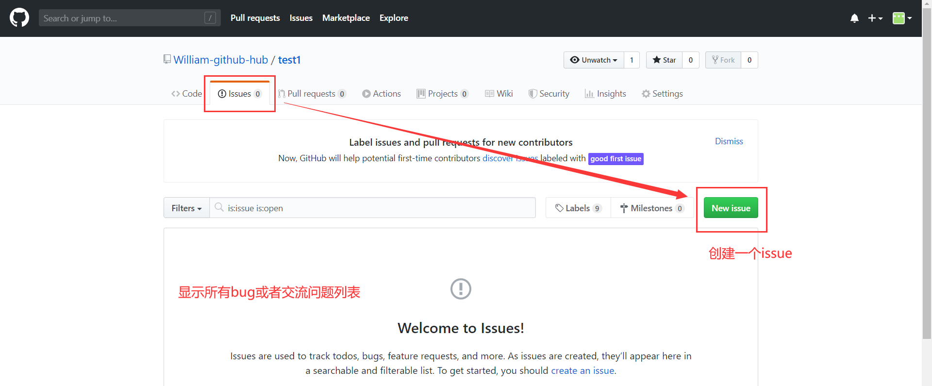Dismiss the contributor label notice

[x=729, y=141]
